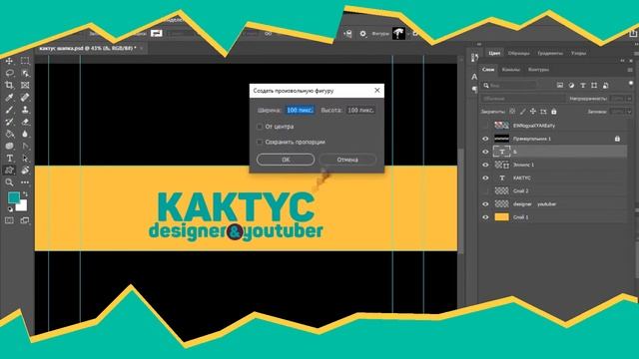
Task: Switch to the Градиенты tab
Action: point(550,53)
